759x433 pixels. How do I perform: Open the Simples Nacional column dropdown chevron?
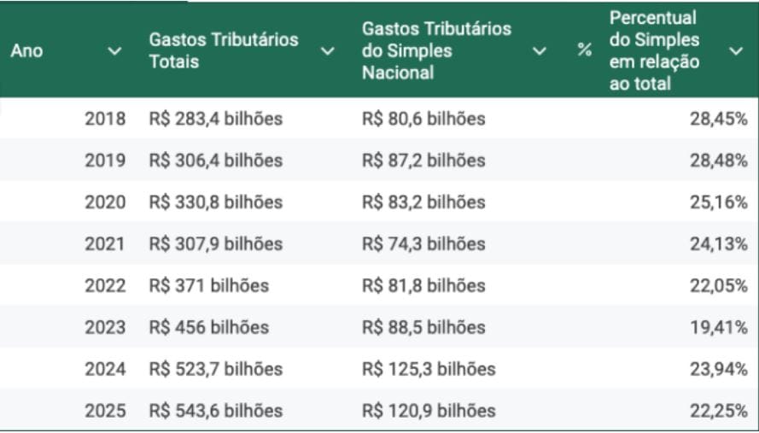click(539, 51)
